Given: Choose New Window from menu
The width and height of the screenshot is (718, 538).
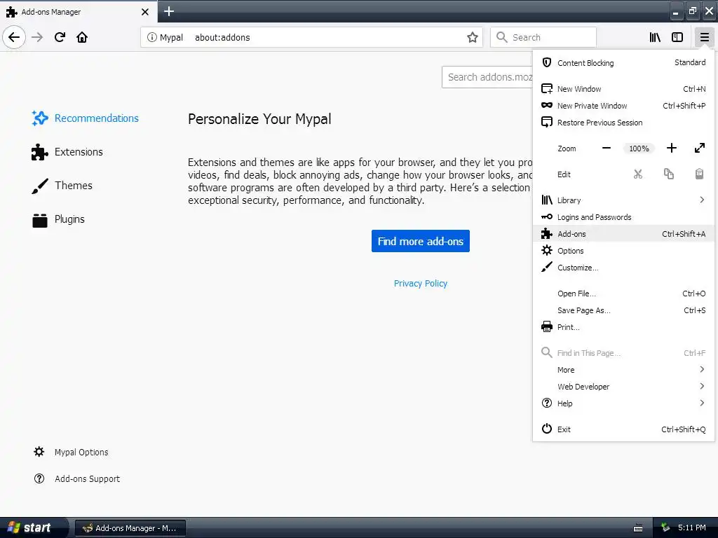Looking at the screenshot, I should tap(623, 89).
